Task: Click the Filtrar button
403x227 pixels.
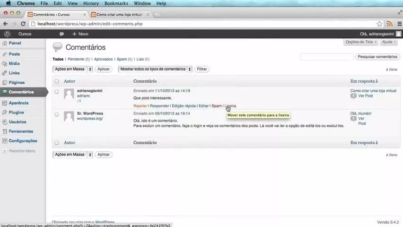Action: (202, 69)
